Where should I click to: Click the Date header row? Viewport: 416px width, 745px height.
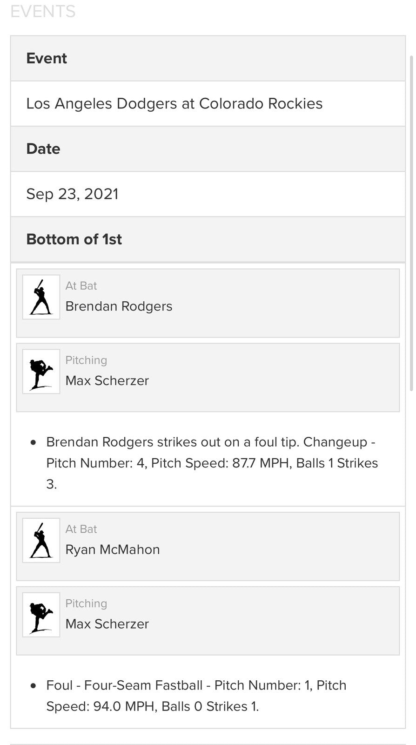(43, 149)
